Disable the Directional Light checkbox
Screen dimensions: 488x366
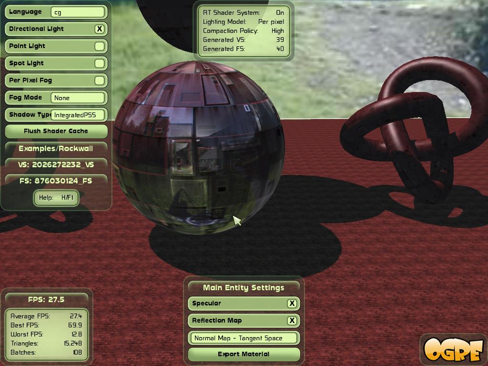(x=99, y=29)
